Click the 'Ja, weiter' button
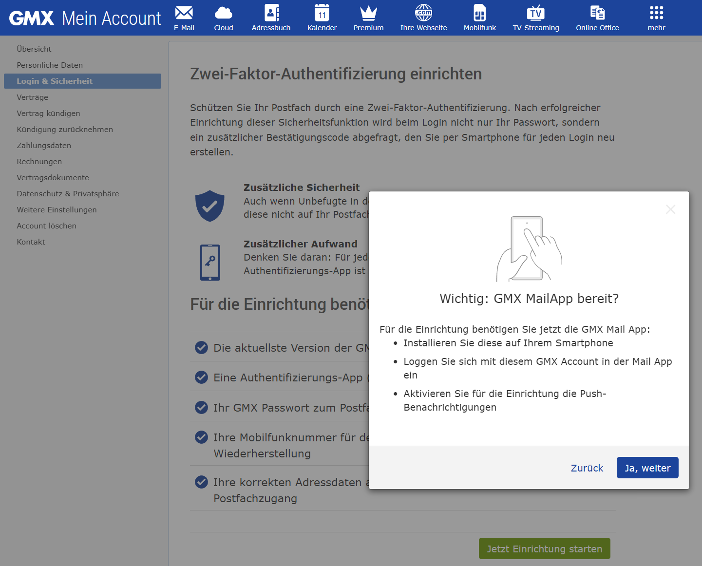Screen dimensions: 702x566 coord(647,468)
